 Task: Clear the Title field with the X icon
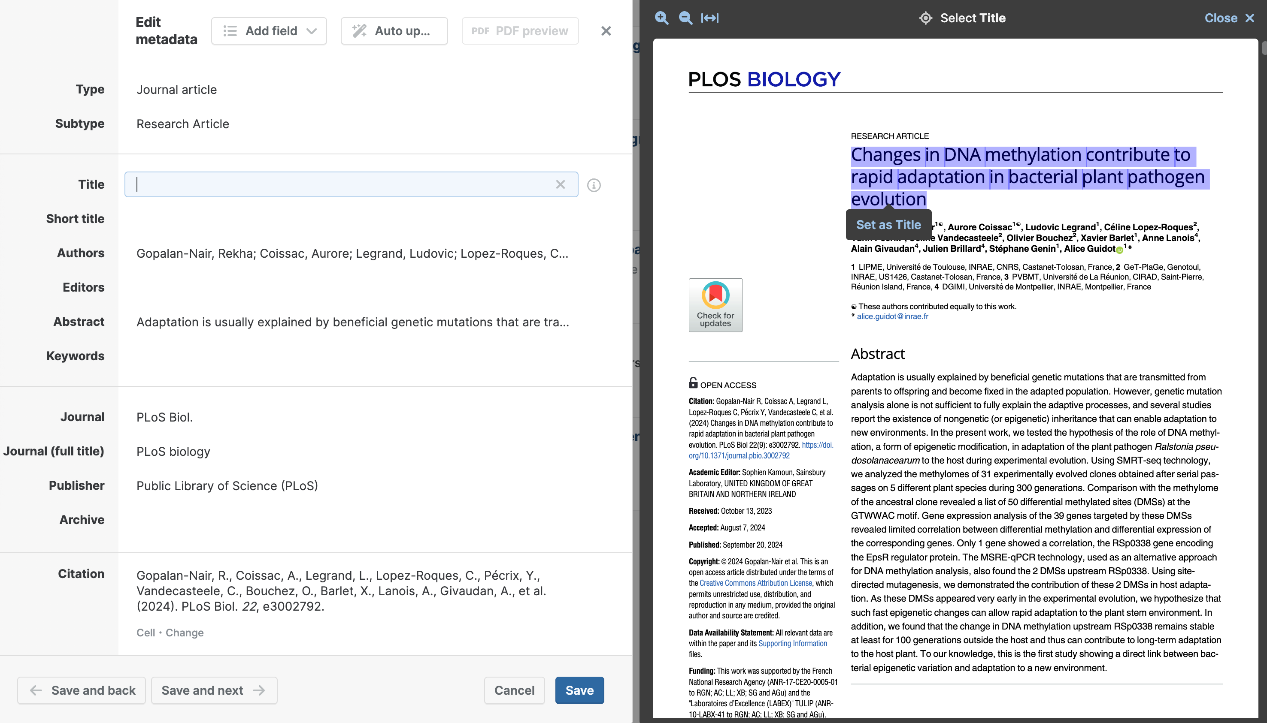561,185
